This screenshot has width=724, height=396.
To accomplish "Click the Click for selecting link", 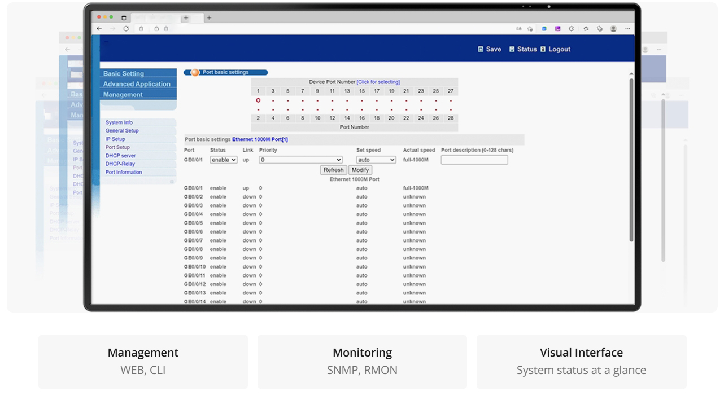I will 378,82.
